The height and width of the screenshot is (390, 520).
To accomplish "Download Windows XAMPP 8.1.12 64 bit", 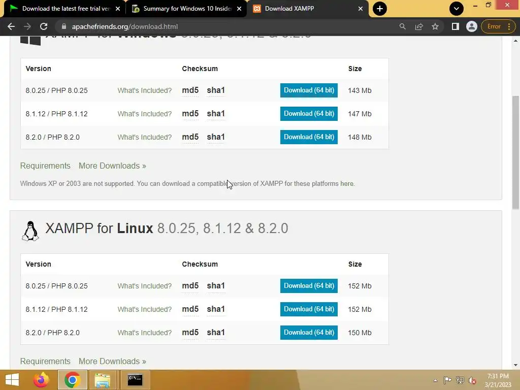I will [x=309, y=114].
